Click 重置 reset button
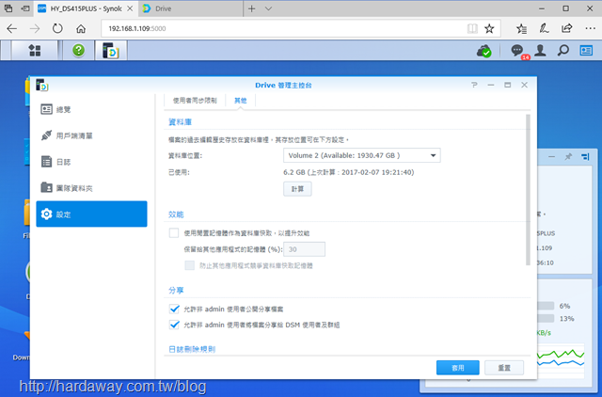Viewport: 602px width, 397px height. coord(504,368)
